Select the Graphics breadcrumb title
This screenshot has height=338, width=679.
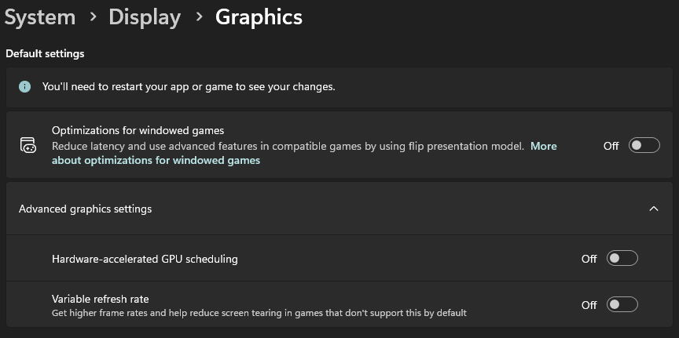tap(259, 17)
